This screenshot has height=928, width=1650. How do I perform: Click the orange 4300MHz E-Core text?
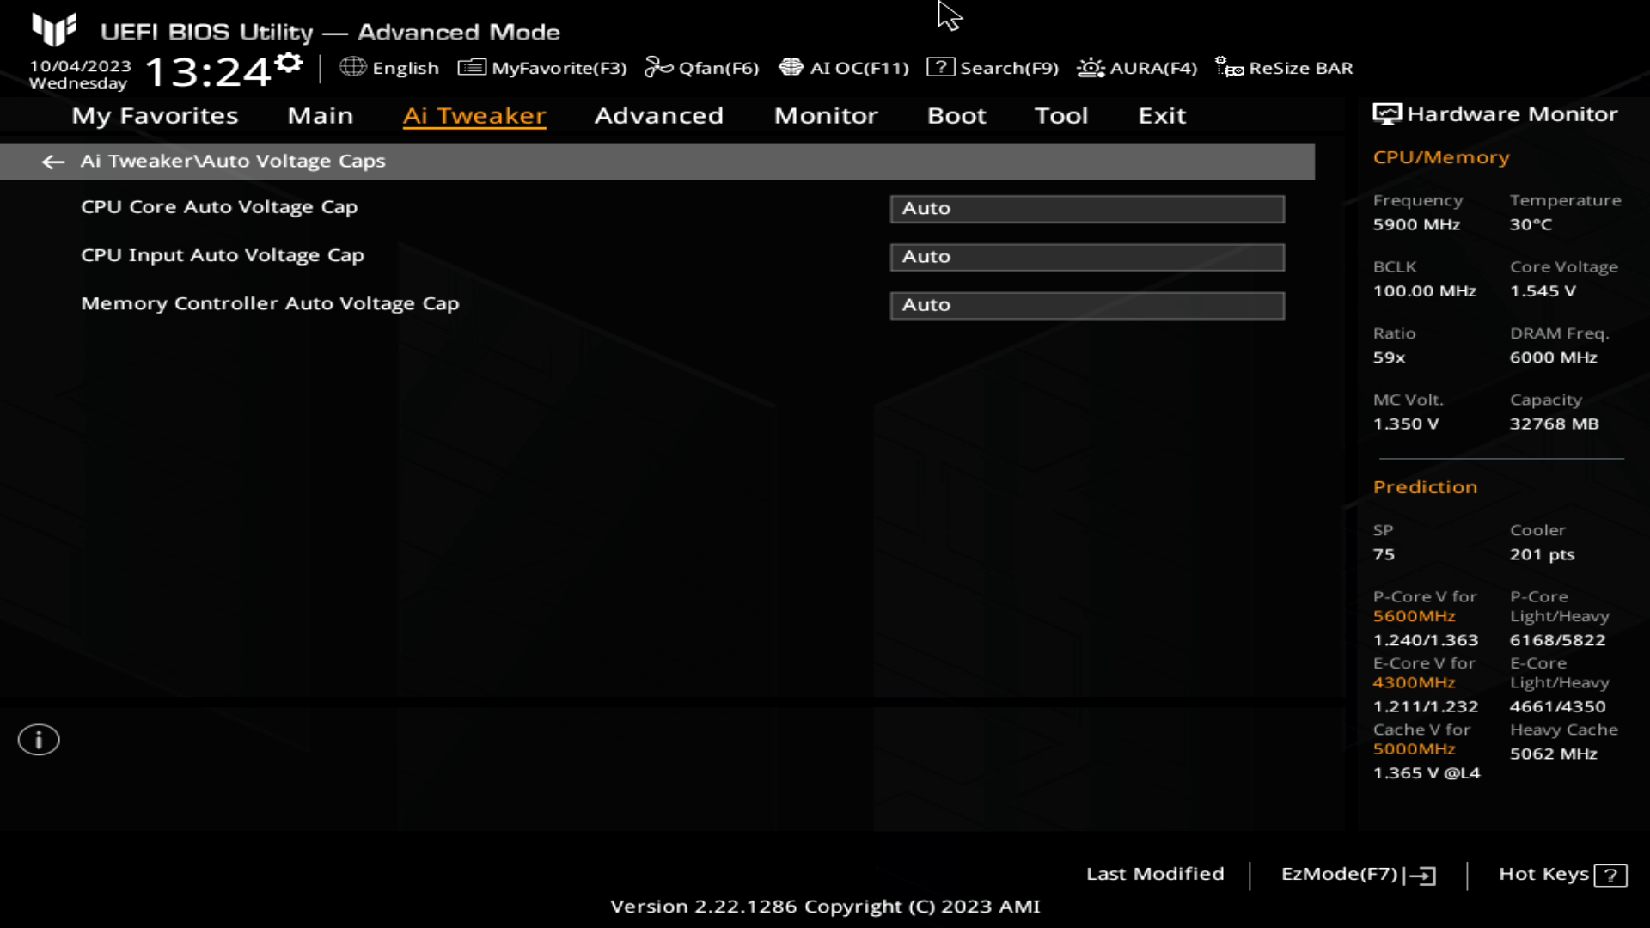pyautogui.click(x=1414, y=682)
